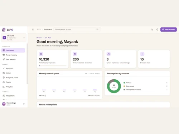Click the Approvals checkmark icon
This screenshot has width=179, height=134.
click(x=4, y=68)
